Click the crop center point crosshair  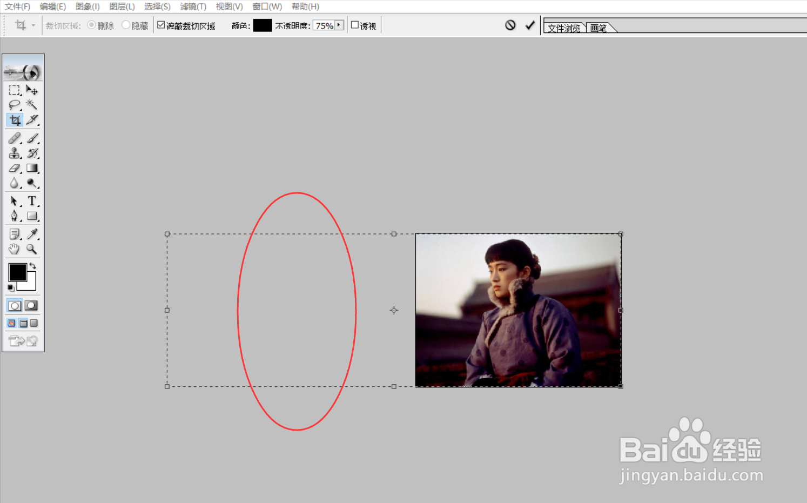[394, 310]
